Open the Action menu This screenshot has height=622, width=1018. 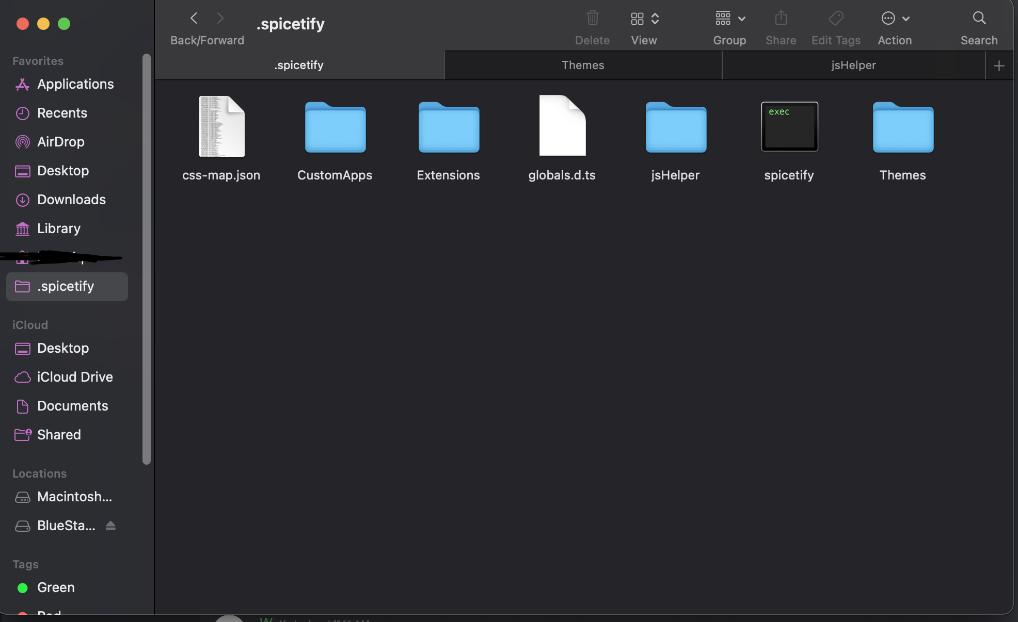894,18
